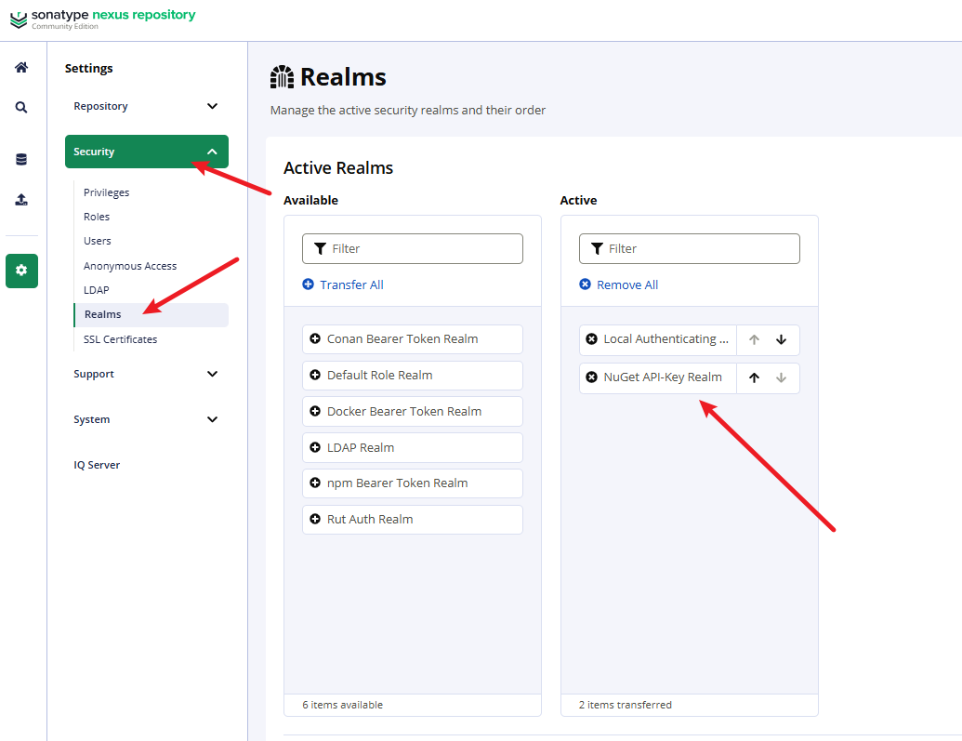Image resolution: width=962 pixels, height=741 pixels.
Task: Select the npm Bearer Token Realm label
Action: click(398, 483)
